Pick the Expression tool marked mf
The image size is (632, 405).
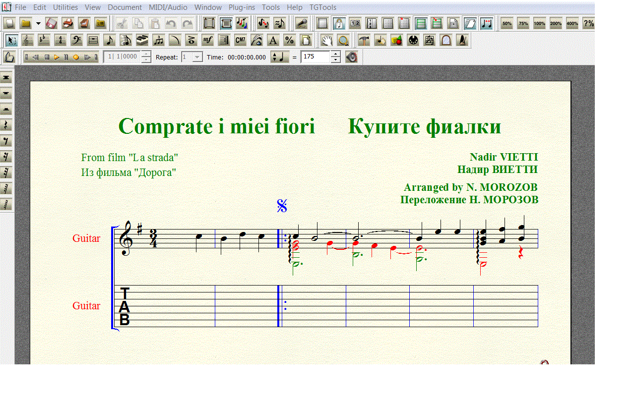click(207, 40)
